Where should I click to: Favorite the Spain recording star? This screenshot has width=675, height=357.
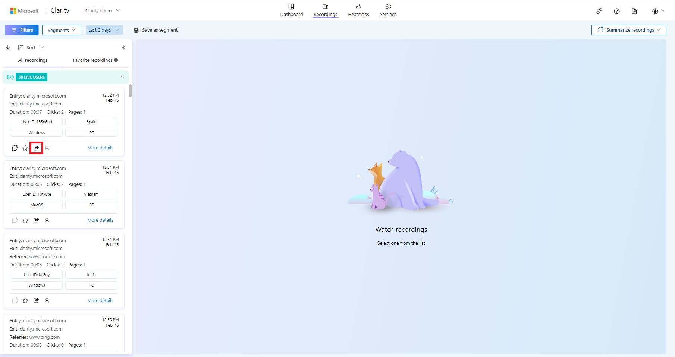coord(25,148)
